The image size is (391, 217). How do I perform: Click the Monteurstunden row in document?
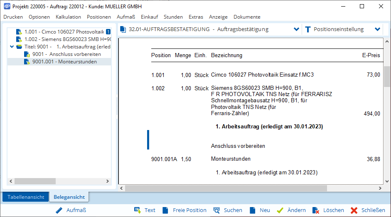231,159
